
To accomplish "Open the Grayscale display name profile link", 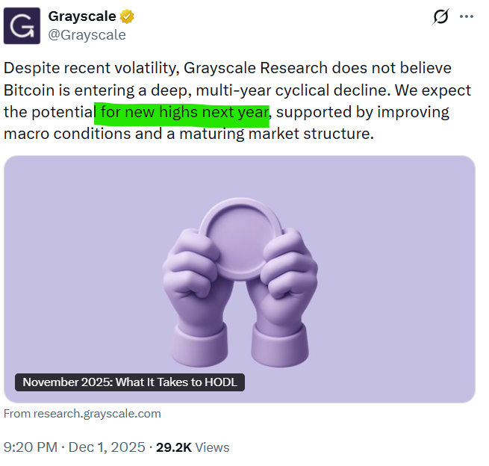I will pyautogui.click(x=82, y=16).
